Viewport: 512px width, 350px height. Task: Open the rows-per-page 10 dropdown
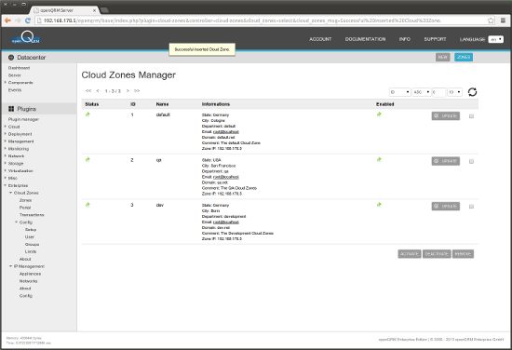coord(454,92)
